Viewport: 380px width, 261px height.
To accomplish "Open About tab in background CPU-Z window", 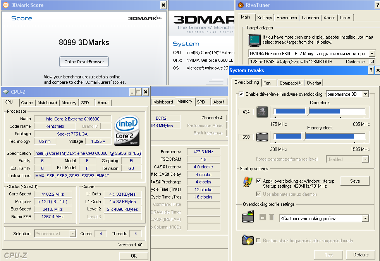I will tap(219, 102).
